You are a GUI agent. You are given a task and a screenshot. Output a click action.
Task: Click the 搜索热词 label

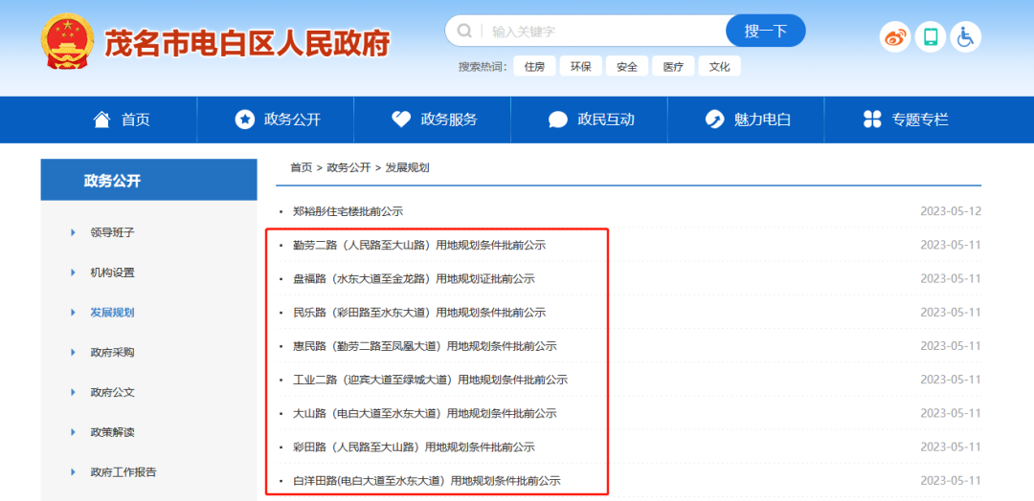click(483, 67)
